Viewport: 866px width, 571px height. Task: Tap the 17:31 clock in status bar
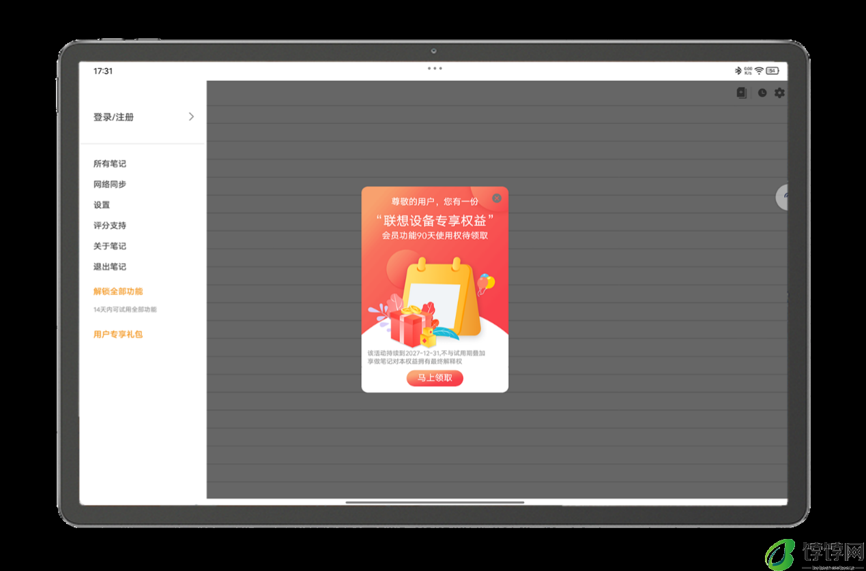coord(103,71)
